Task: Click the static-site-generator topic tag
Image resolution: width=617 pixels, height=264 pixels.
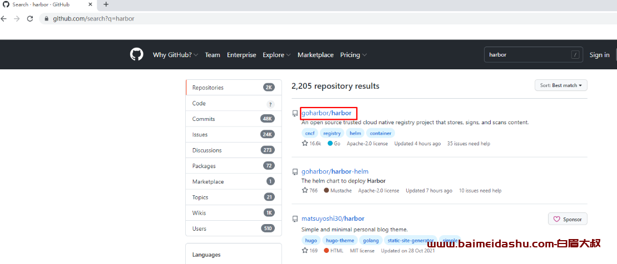Action: coord(411,241)
